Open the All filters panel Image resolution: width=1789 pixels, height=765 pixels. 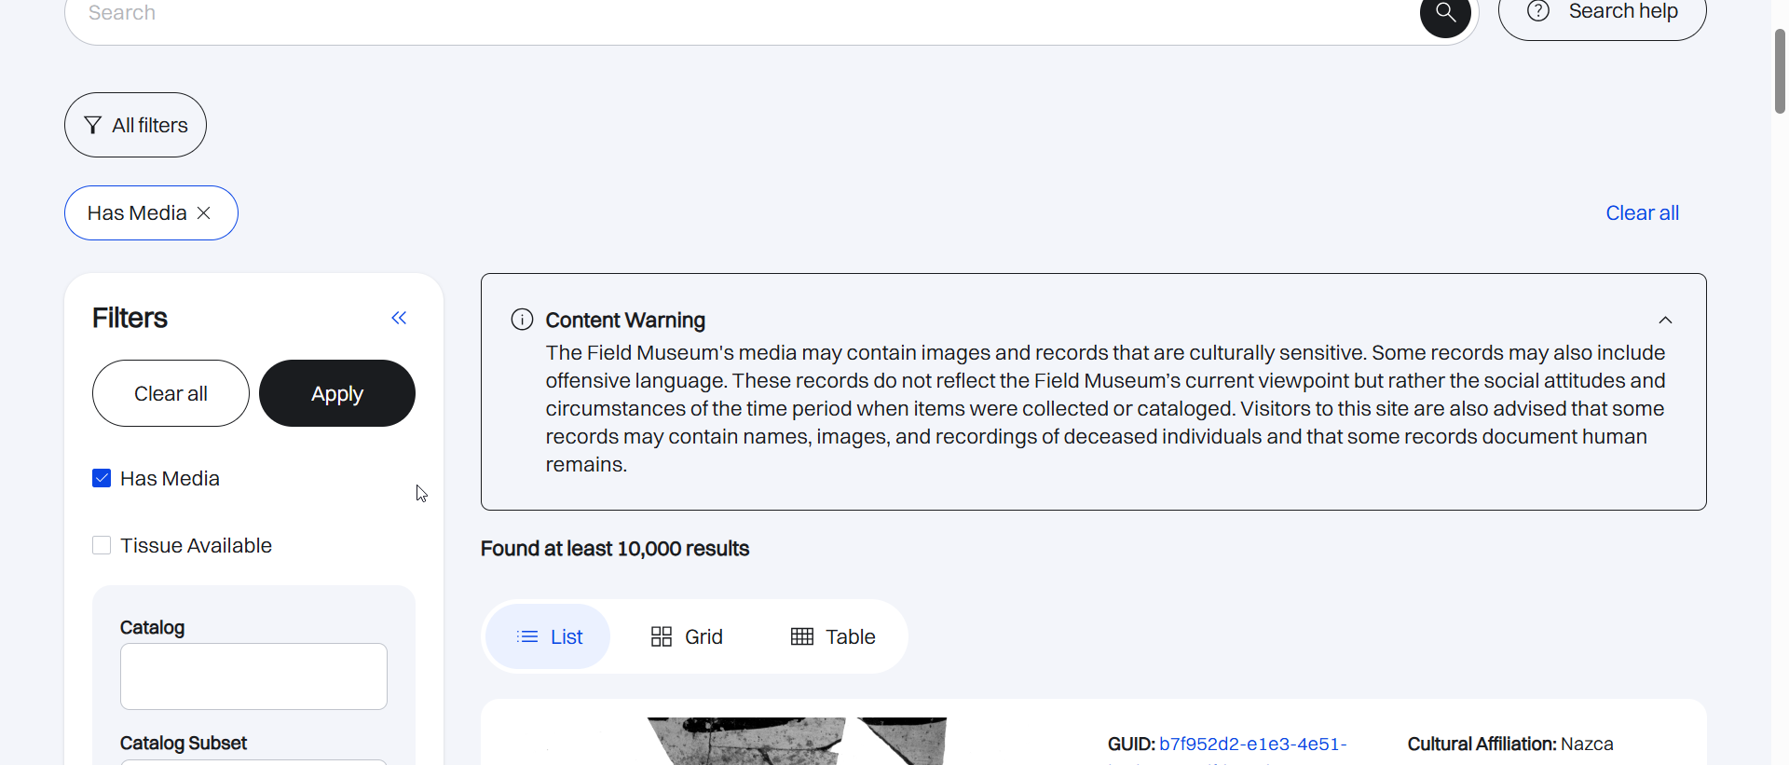pyautogui.click(x=135, y=125)
